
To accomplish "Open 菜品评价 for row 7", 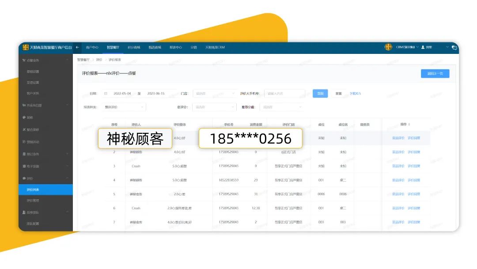I will (x=398, y=222).
